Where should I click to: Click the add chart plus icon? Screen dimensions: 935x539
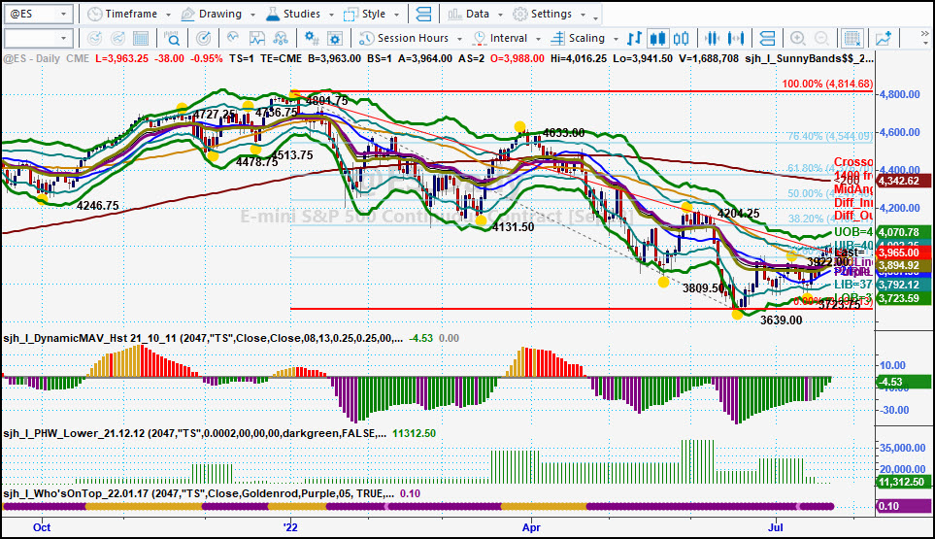[884, 39]
